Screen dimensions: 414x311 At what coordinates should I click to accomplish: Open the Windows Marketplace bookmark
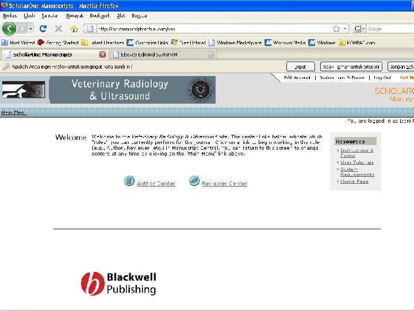point(235,43)
